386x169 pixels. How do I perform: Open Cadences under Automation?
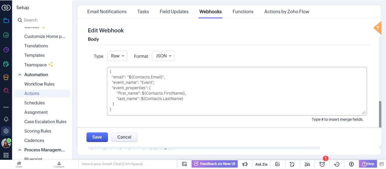pos(34,141)
